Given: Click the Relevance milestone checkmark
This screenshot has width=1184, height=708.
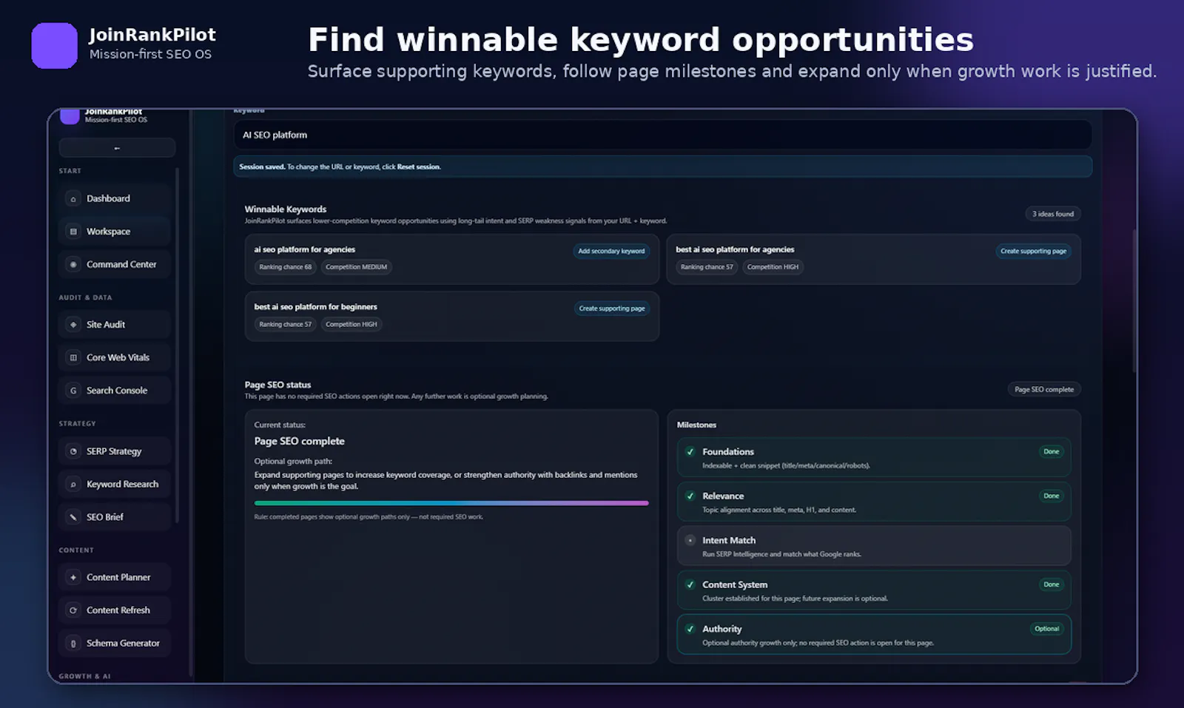Looking at the screenshot, I should pos(690,496).
